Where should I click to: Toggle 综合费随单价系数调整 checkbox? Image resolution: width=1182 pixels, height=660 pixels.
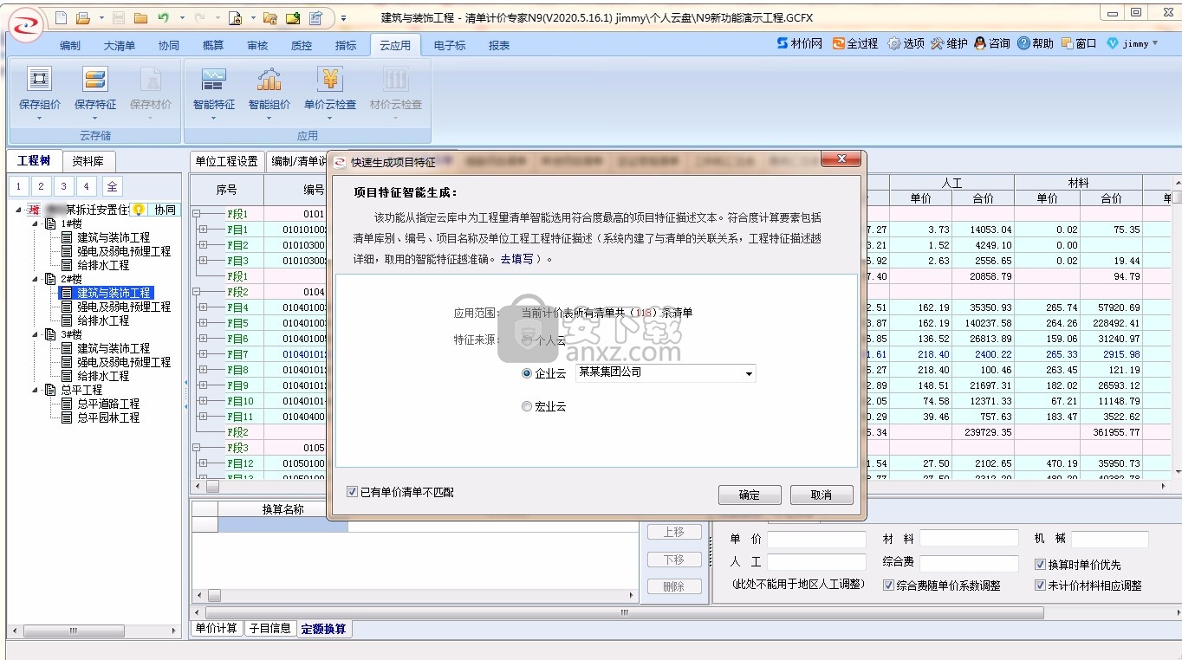[888, 586]
